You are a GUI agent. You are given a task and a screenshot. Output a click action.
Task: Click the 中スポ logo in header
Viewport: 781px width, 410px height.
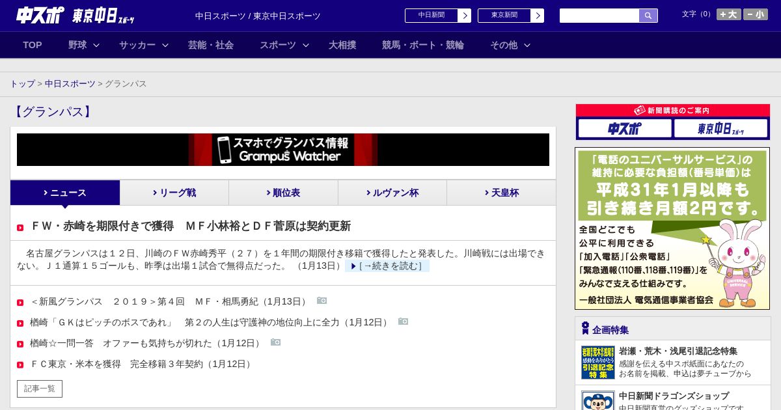pyautogui.click(x=40, y=16)
